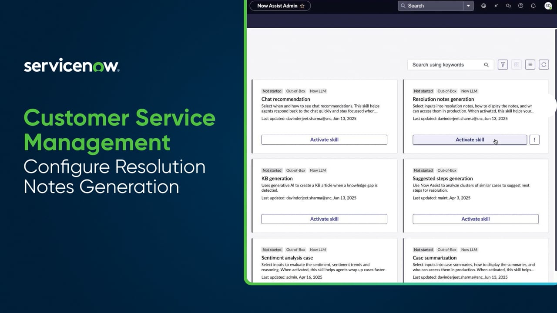Viewport: 557px width, 313px height.
Task: Click the SD user avatar
Action: tap(548, 6)
